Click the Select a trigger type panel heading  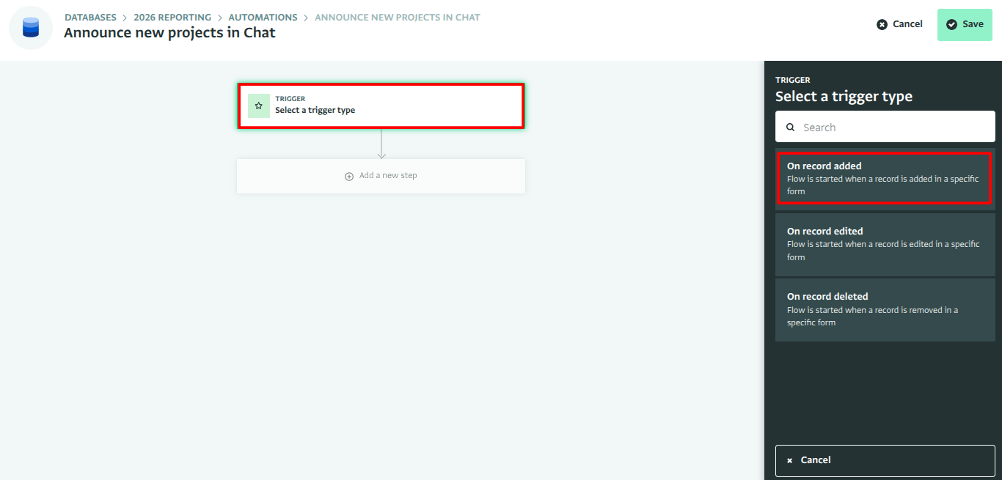click(844, 96)
